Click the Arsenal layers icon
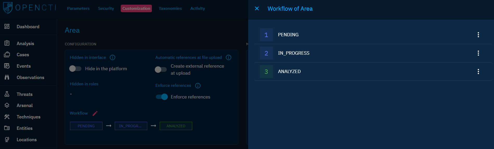The height and width of the screenshot is (149, 494). (7, 105)
